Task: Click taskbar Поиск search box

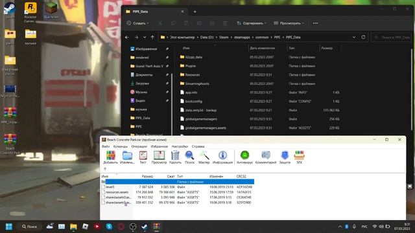Action: coord(30,227)
